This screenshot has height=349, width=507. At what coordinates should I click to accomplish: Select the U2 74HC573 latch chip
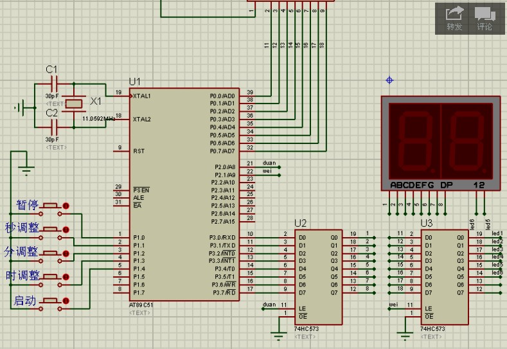tap(317, 276)
